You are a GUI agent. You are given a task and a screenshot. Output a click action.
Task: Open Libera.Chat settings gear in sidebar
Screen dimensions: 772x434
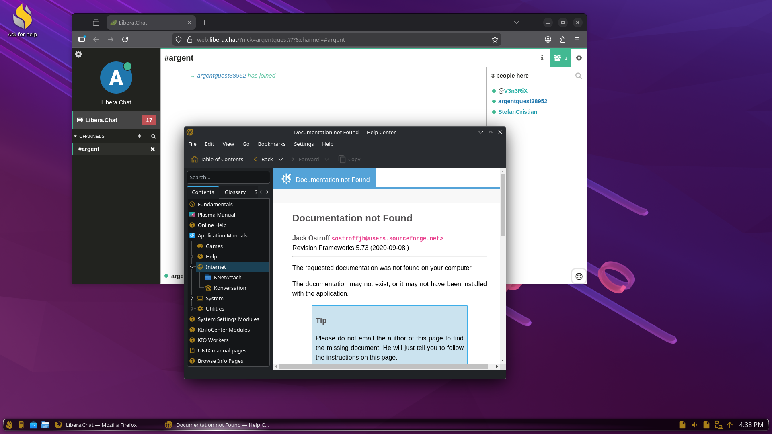click(78, 54)
